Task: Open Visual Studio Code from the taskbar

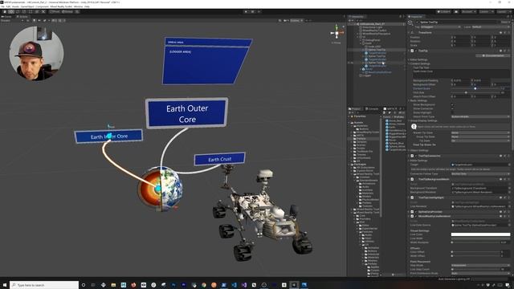Action: coord(234,285)
